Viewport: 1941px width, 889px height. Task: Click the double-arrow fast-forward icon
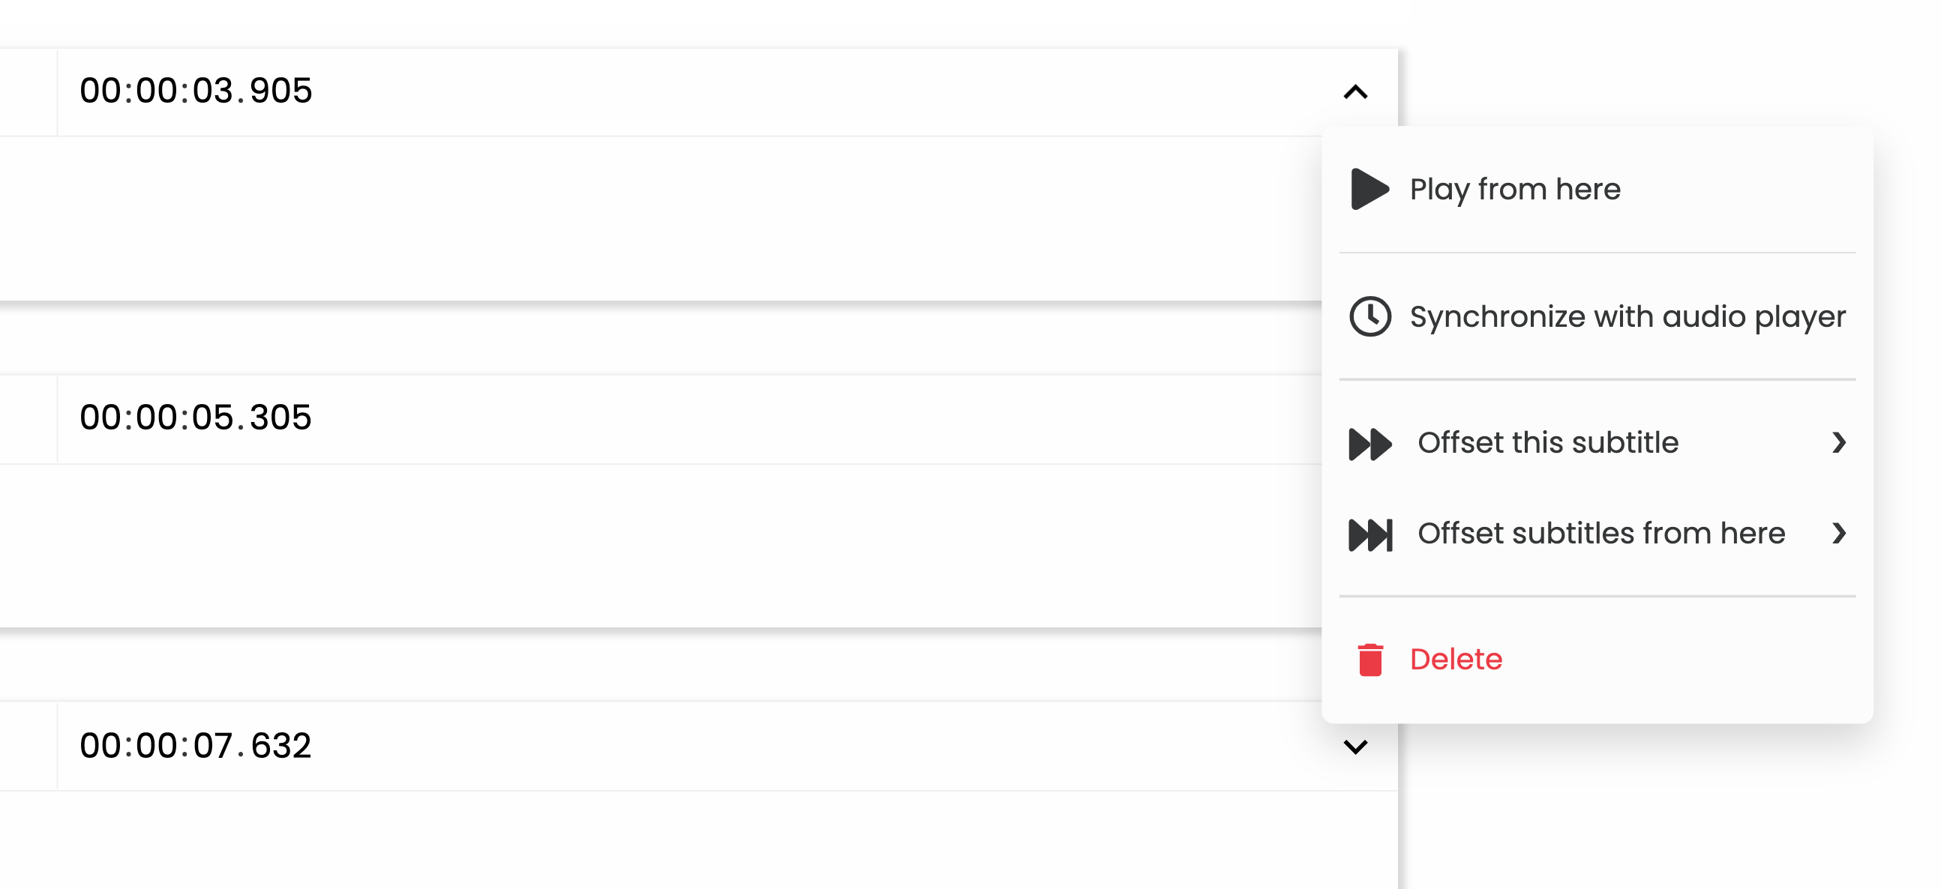point(1369,443)
